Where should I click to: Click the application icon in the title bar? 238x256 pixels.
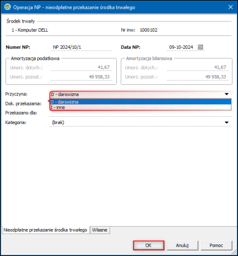7,7
